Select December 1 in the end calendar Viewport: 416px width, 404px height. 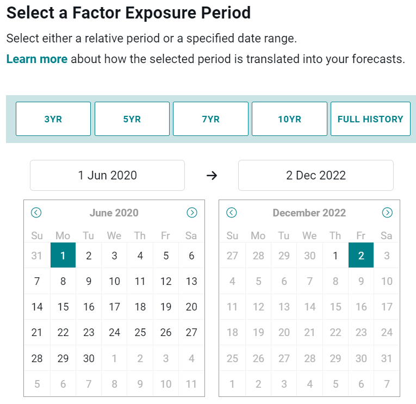pos(336,256)
